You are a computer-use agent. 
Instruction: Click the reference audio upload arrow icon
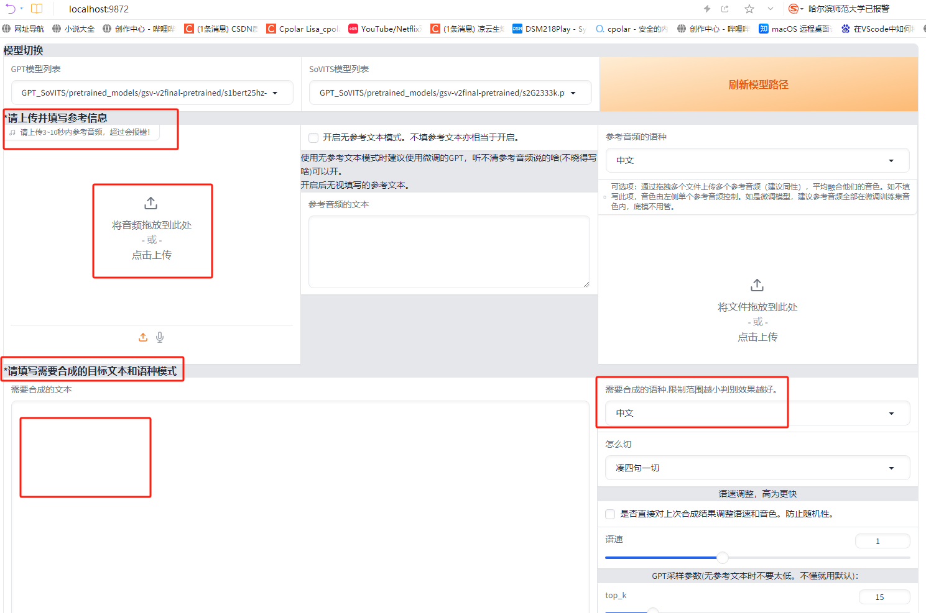click(151, 203)
